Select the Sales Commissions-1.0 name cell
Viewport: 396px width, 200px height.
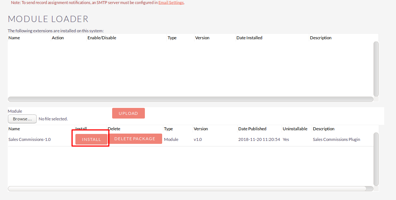point(29,139)
